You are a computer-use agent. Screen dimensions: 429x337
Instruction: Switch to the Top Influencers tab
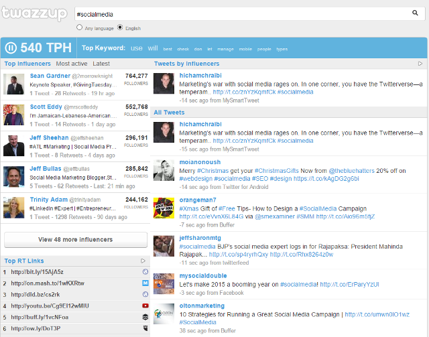click(x=27, y=64)
